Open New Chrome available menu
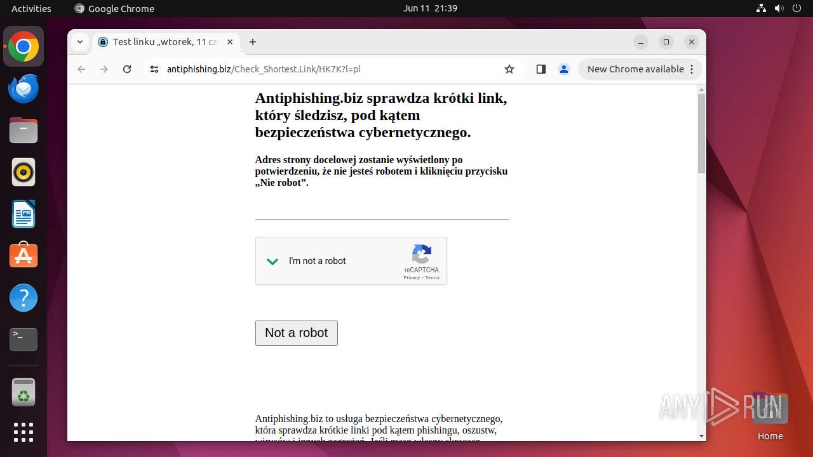Viewport: 813px width, 457px height. (640, 69)
